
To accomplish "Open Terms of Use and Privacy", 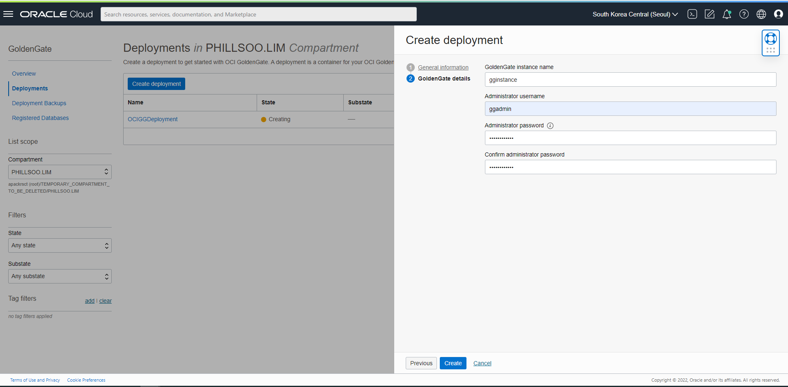I will coord(35,380).
